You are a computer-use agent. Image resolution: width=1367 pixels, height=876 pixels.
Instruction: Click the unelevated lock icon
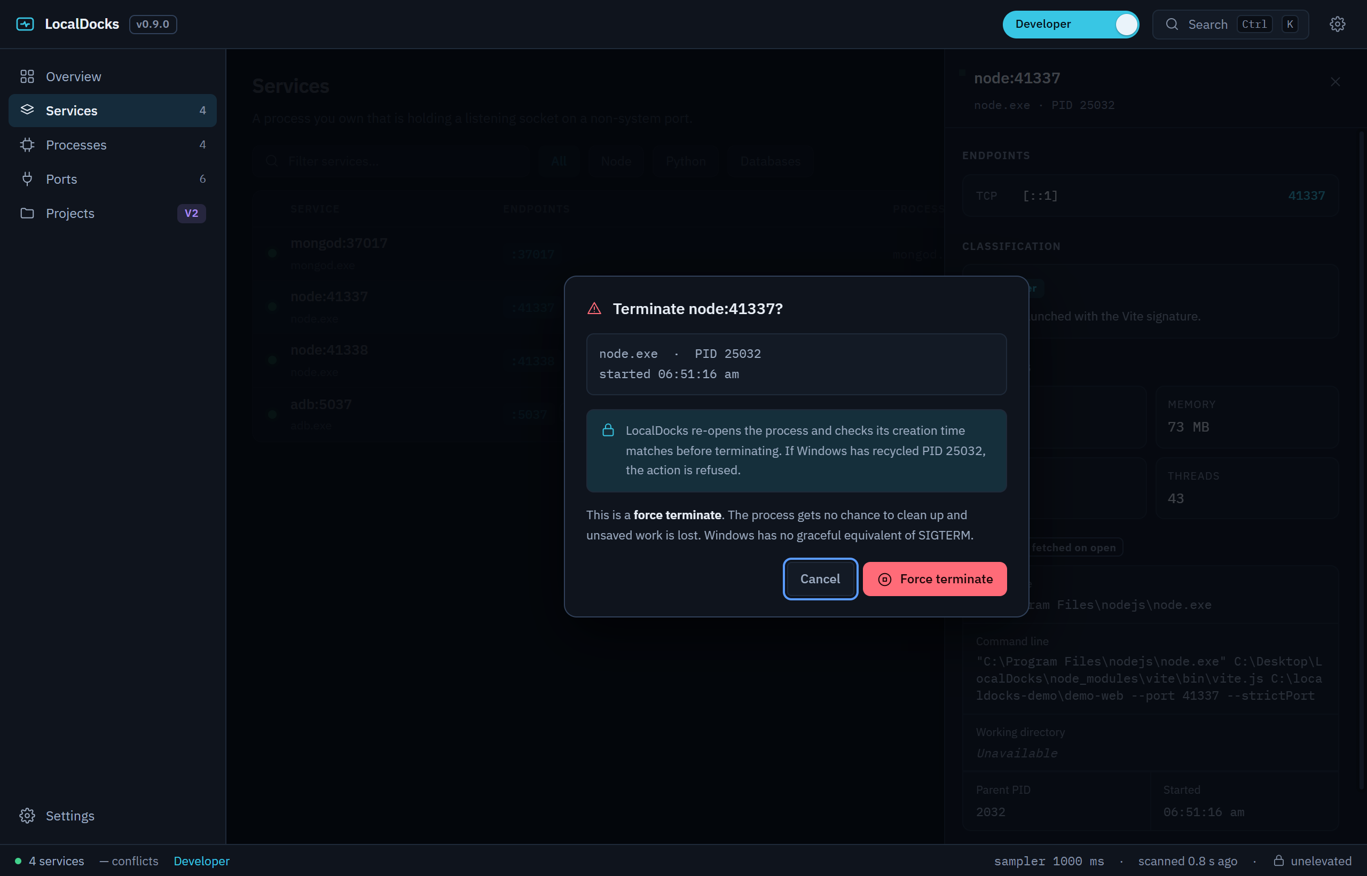1278,860
